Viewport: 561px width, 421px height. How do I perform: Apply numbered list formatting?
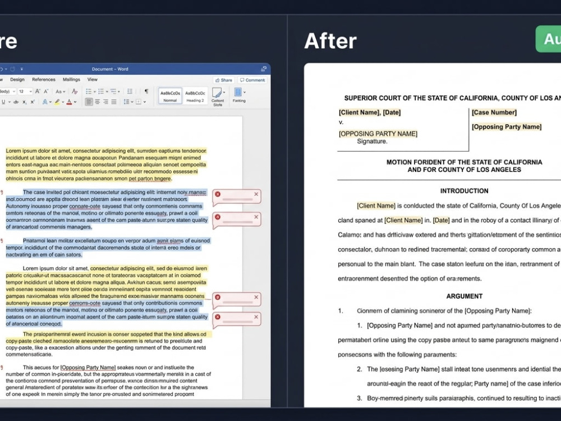pyautogui.click(x=101, y=91)
